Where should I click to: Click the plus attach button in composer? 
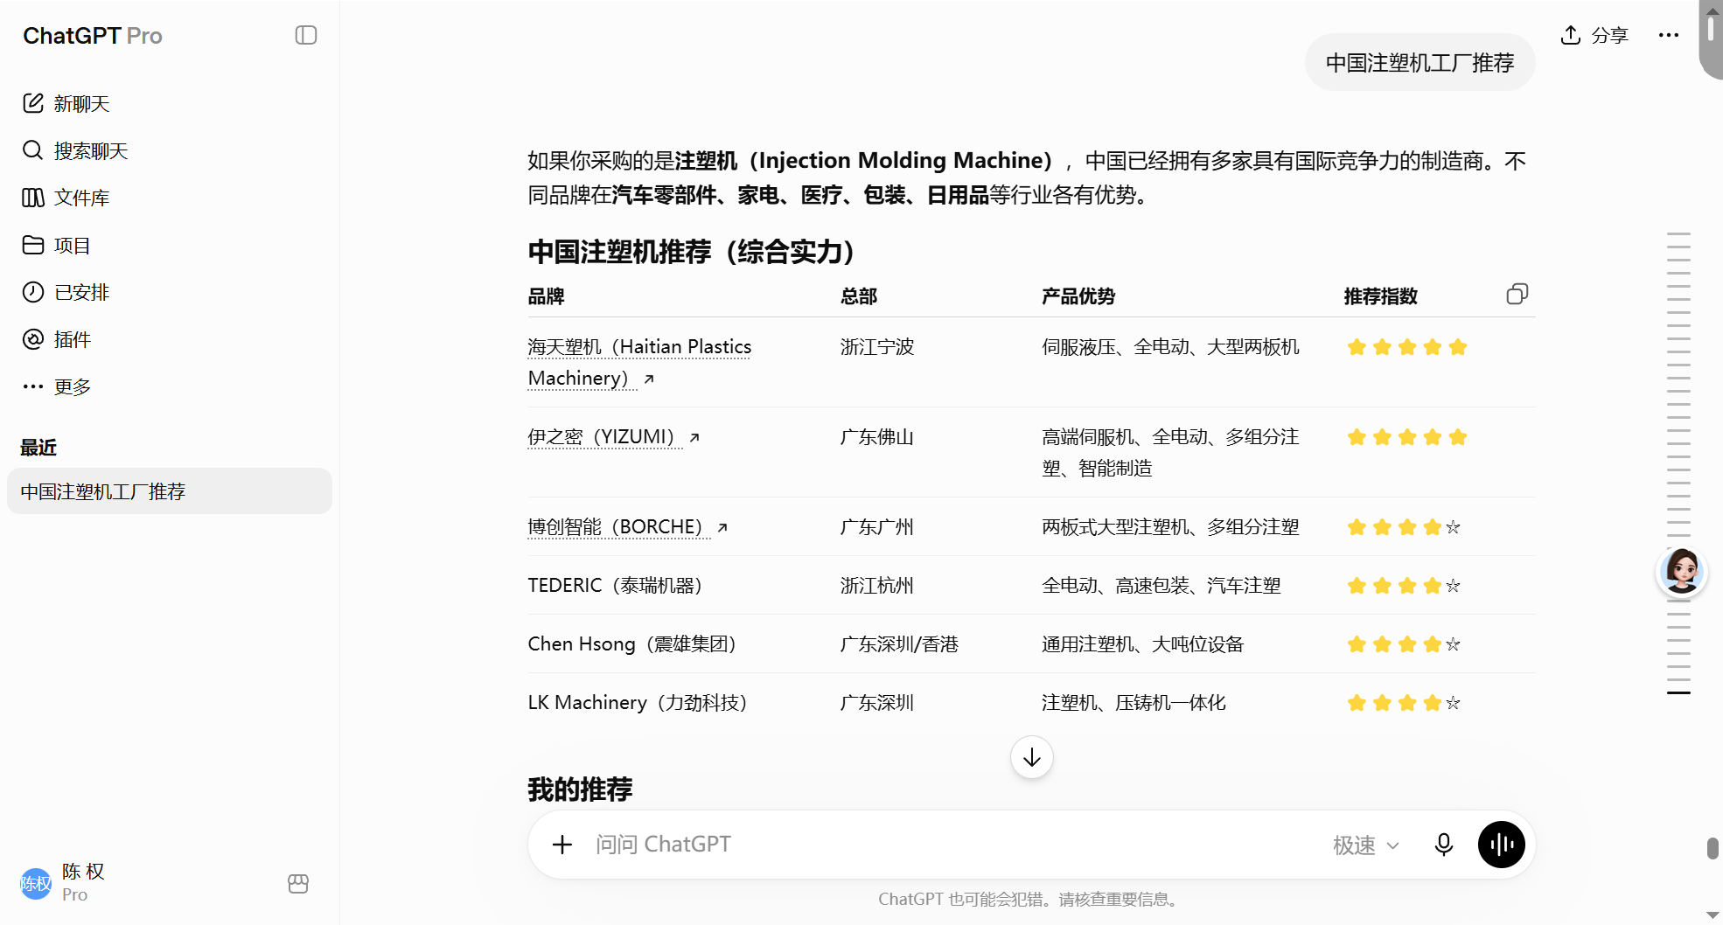pos(562,845)
